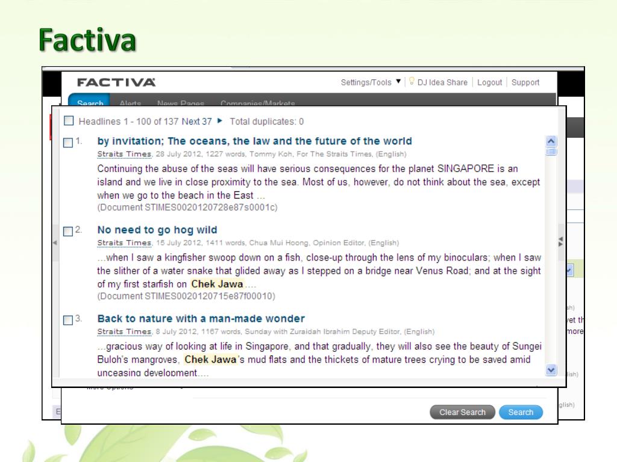Click the Clear Search button
This screenshot has height=462, width=617.
(x=462, y=412)
